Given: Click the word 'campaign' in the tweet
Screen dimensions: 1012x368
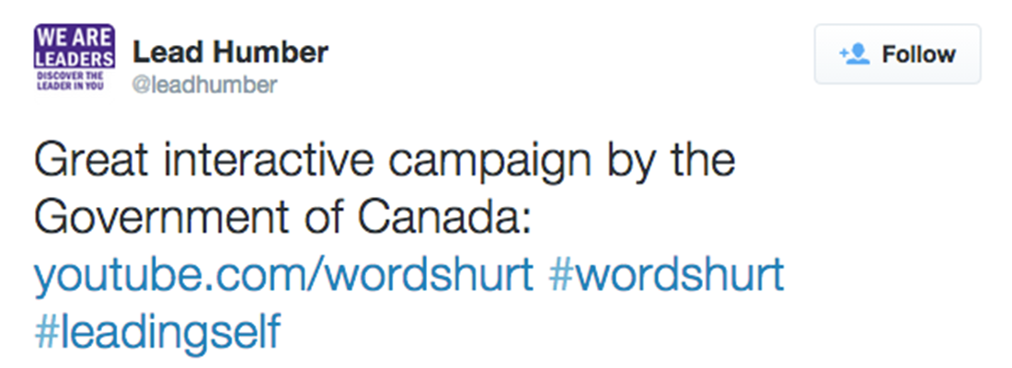Looking at the screenshot, I should (489, 164).
